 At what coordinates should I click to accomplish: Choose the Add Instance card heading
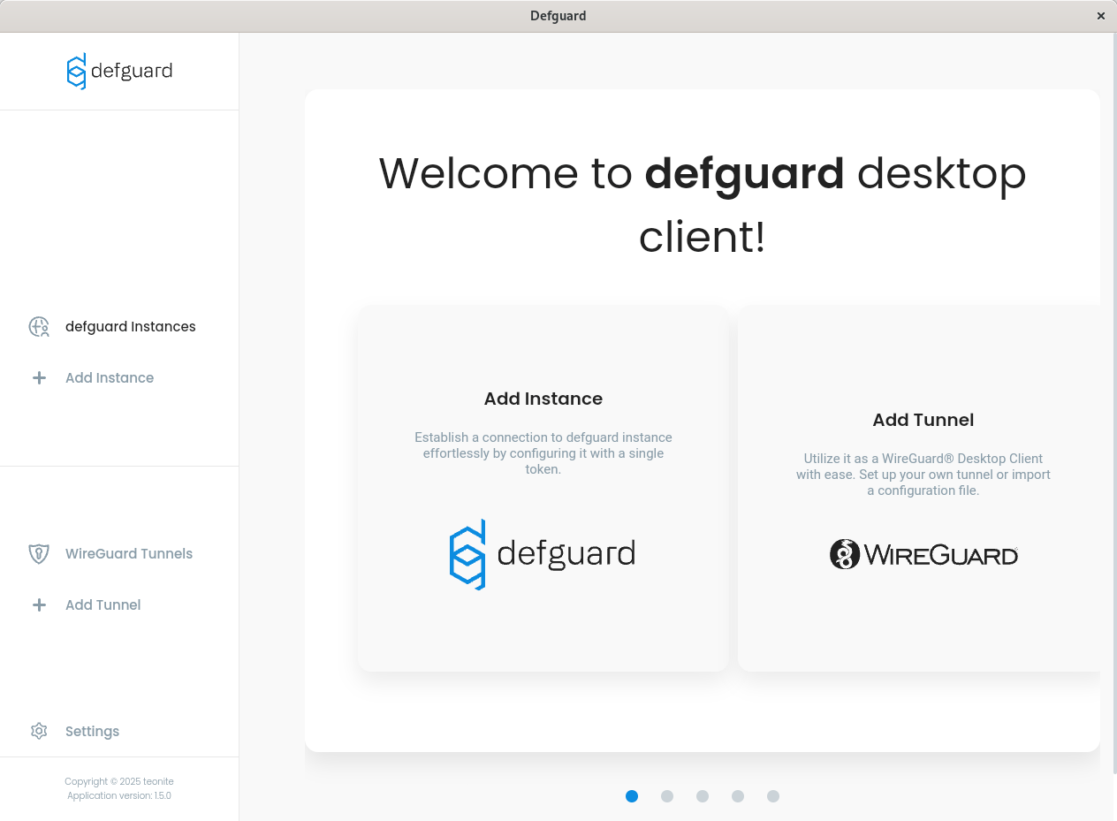click(543, 399)
